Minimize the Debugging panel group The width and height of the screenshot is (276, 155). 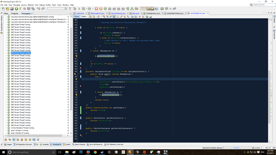pyautogui.click(x=70, y=13)
